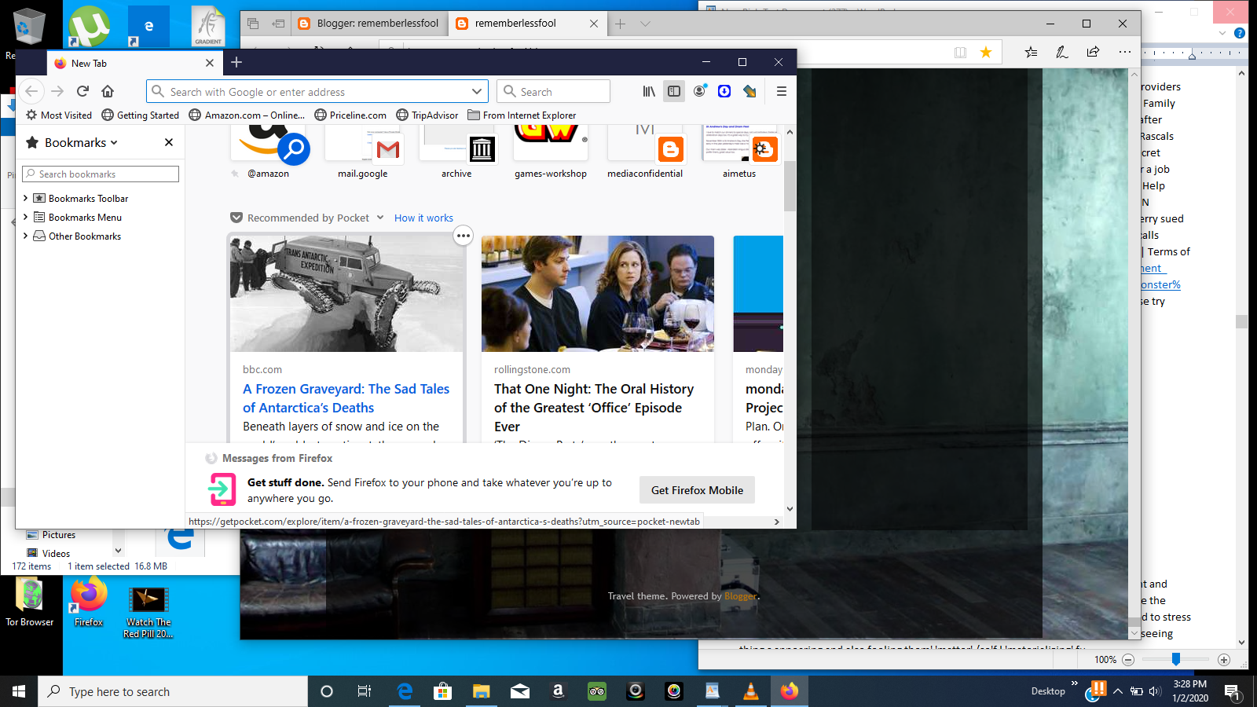Image resolution: width=1257 pixels, height=707 pixels.
Task: Open TripAdvisor bookmark
Action: coord(427,115)
